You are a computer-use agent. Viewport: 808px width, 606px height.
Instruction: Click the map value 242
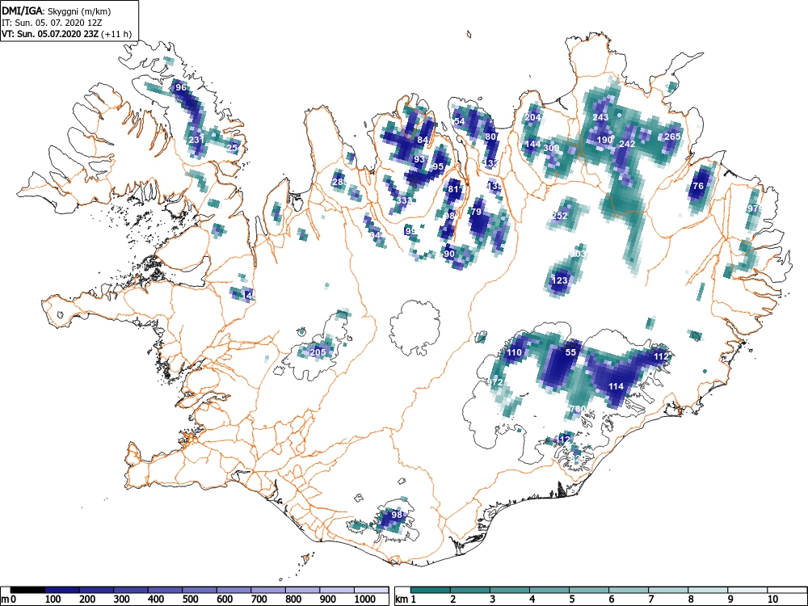pyautogui.click(x=627, y=144)
